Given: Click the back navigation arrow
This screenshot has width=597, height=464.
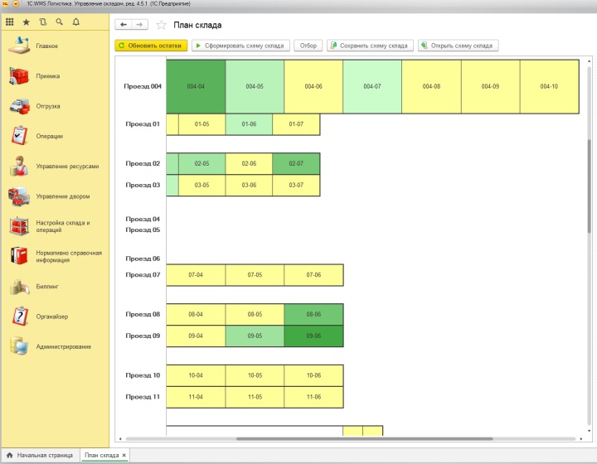Looking at the screenshot, I should 124,26.
